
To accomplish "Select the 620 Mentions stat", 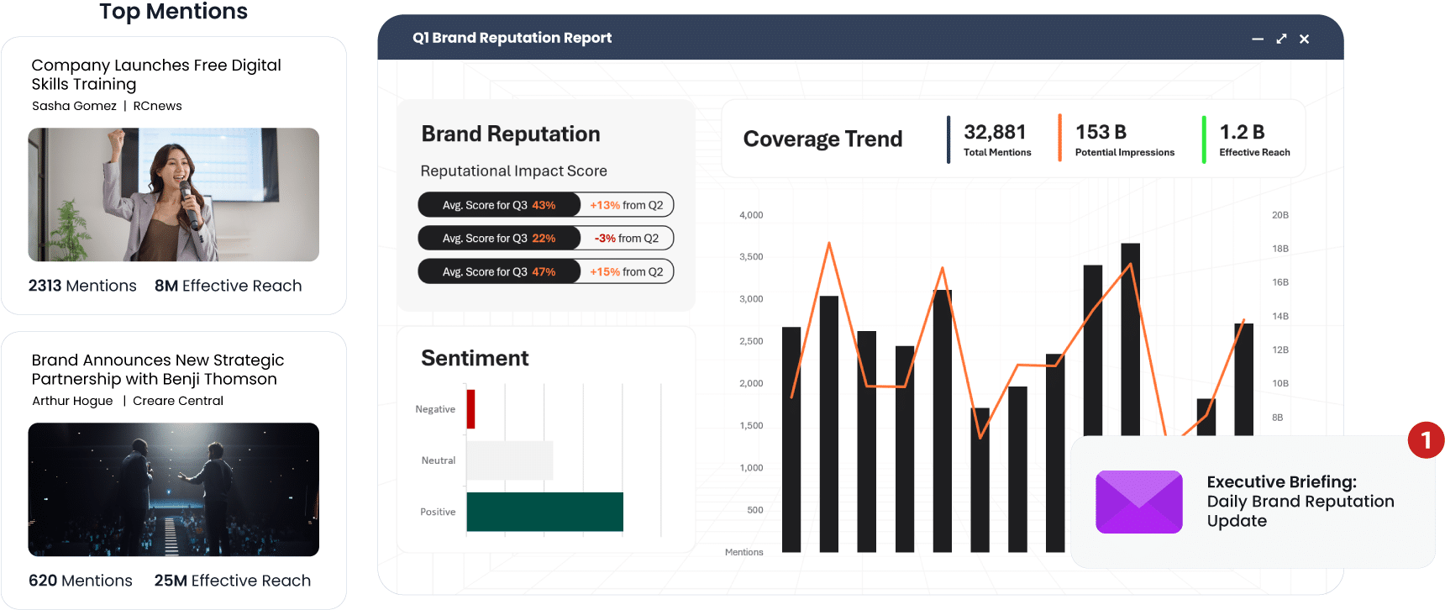I will [x=81, y=581].
